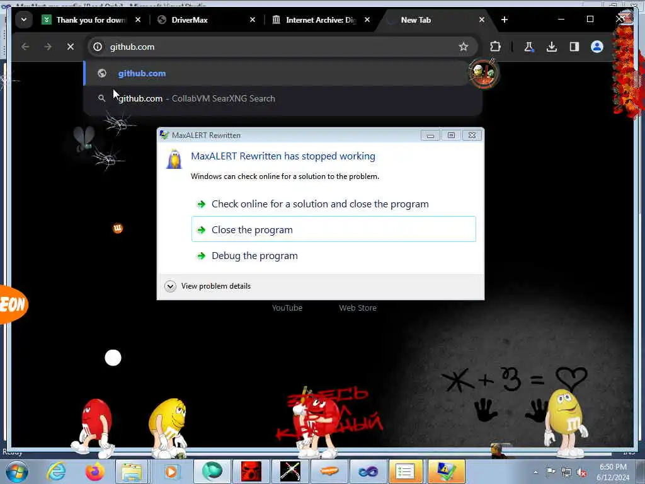Close the DriverMax tab
Image resolution: width=645 pixels, height=484 pixels.
(253, 20)
